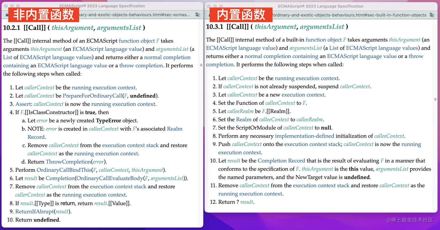This screenshot has width=440, height=230.
Task: Follow the ThrowCompletion link in step 4d
Action: tap(68, 162)
